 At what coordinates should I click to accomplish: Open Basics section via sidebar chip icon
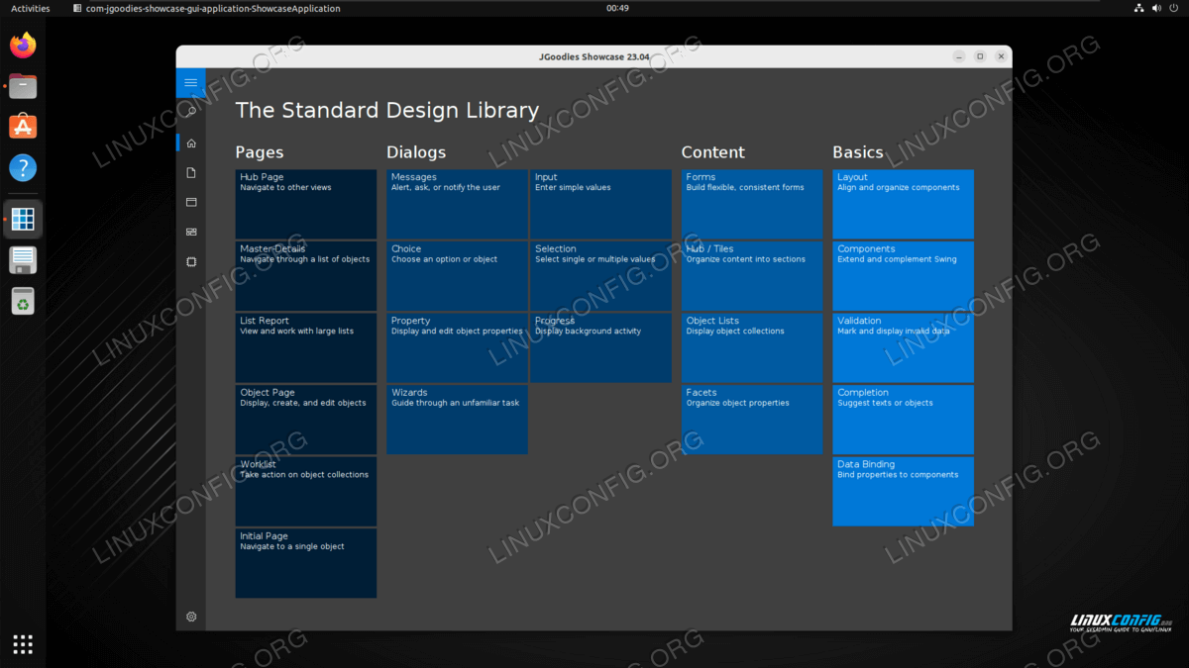coord(191,261)
